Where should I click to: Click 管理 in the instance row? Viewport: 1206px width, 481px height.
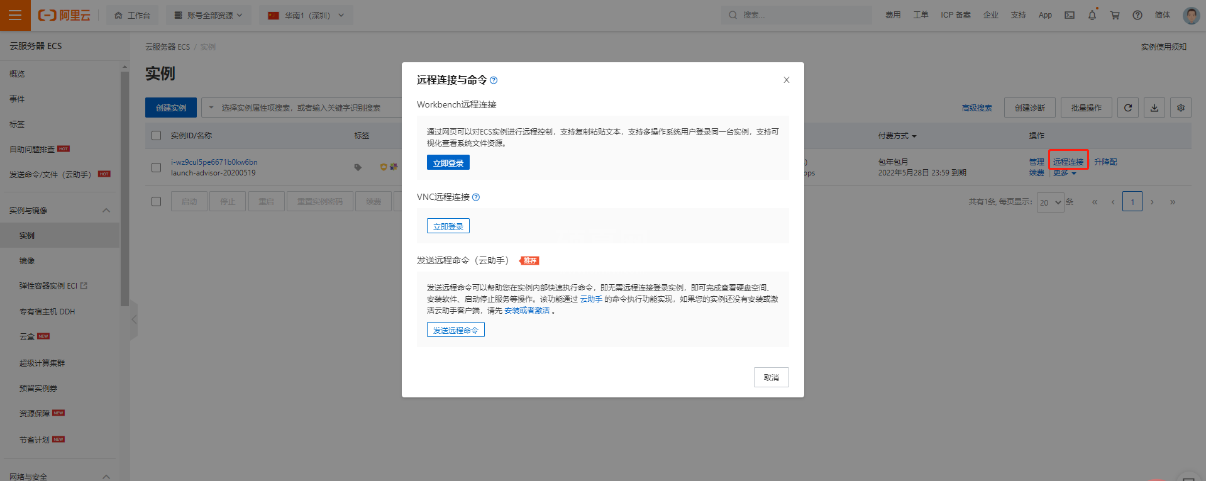[x=1037, y=162]
